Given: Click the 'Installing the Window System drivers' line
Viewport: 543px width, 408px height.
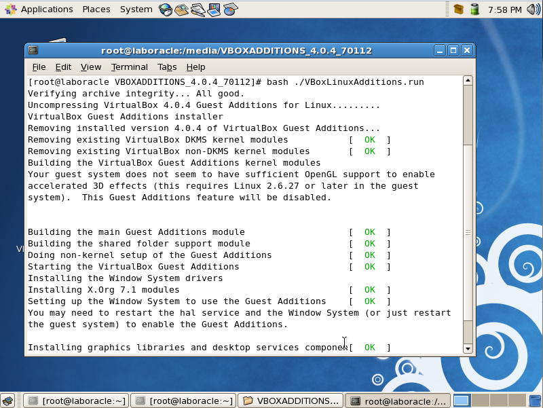Looking at the screenshot, I should (126, 278).
